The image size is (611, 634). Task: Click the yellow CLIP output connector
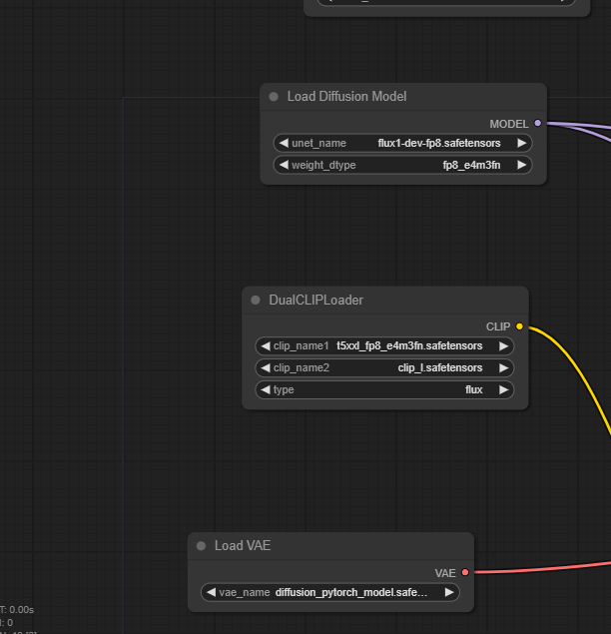click(x=519, y=326)
